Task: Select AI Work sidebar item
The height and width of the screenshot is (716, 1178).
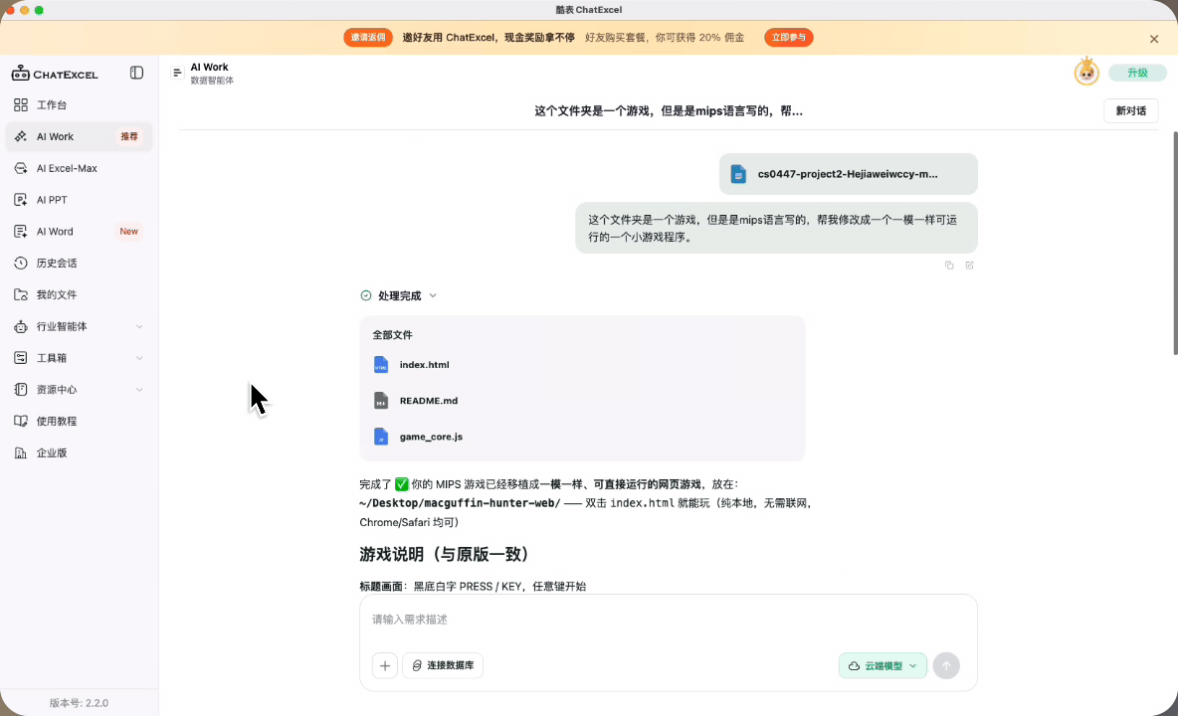Action: [79, 136]
